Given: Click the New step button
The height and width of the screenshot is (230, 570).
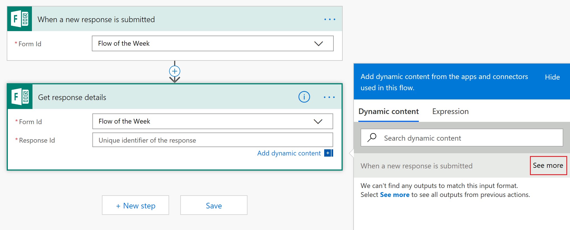Looking at the screenshot, I should pyautogui.click(x=136, y=205).
